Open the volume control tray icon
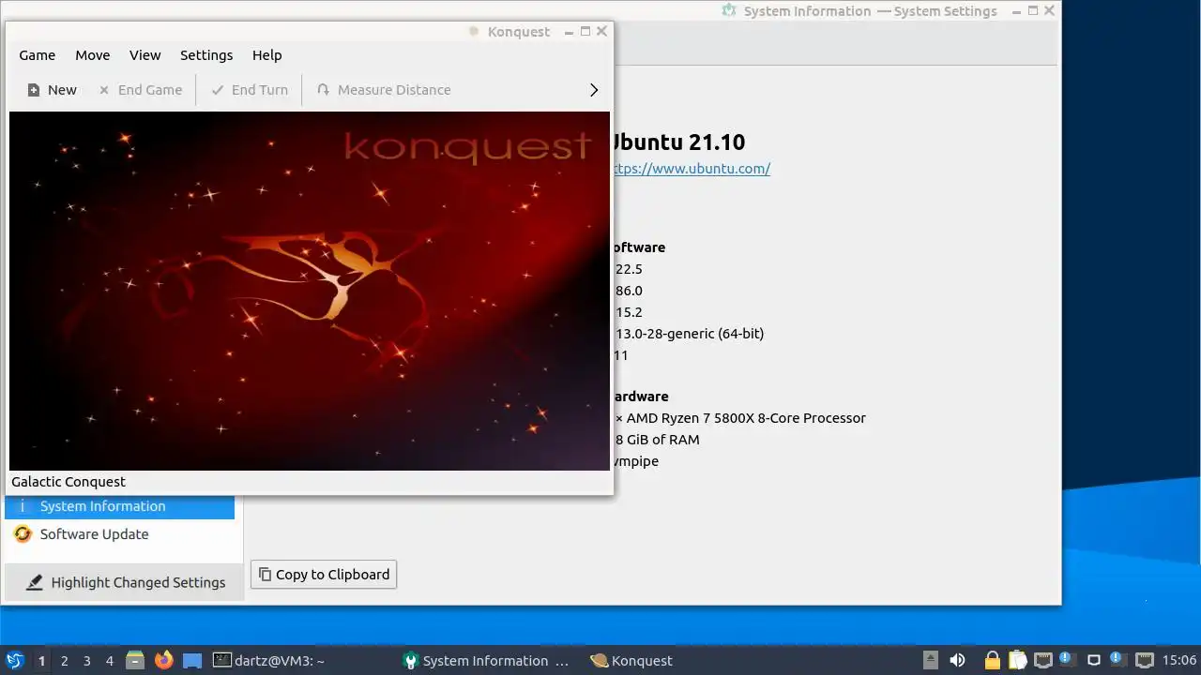Screen dimensions: 1201x675 tap(957, 660)
